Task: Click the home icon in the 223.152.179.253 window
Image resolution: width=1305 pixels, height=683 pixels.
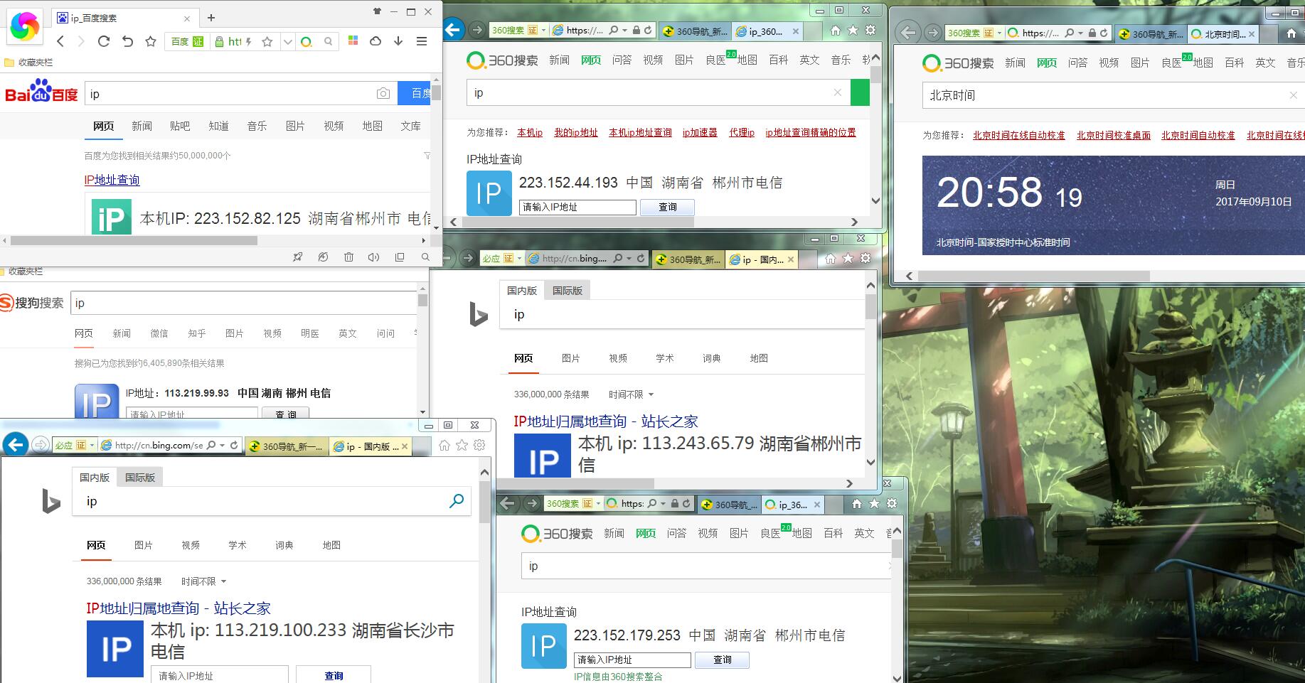Action: 856,503
